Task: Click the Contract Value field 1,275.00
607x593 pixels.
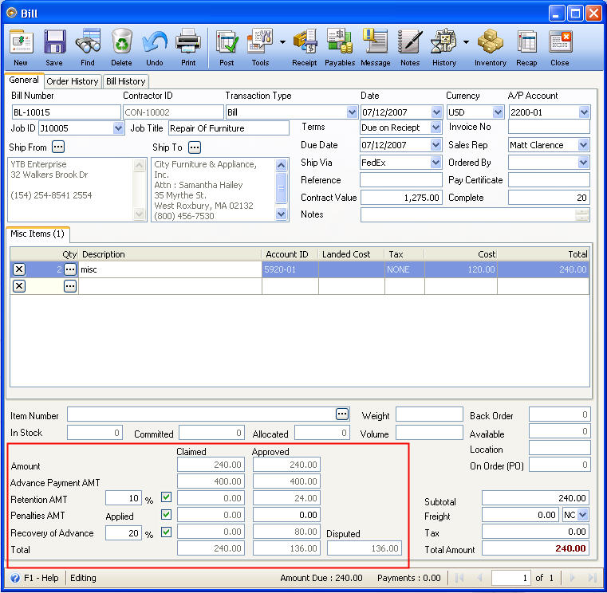Action: click(401, 198)
